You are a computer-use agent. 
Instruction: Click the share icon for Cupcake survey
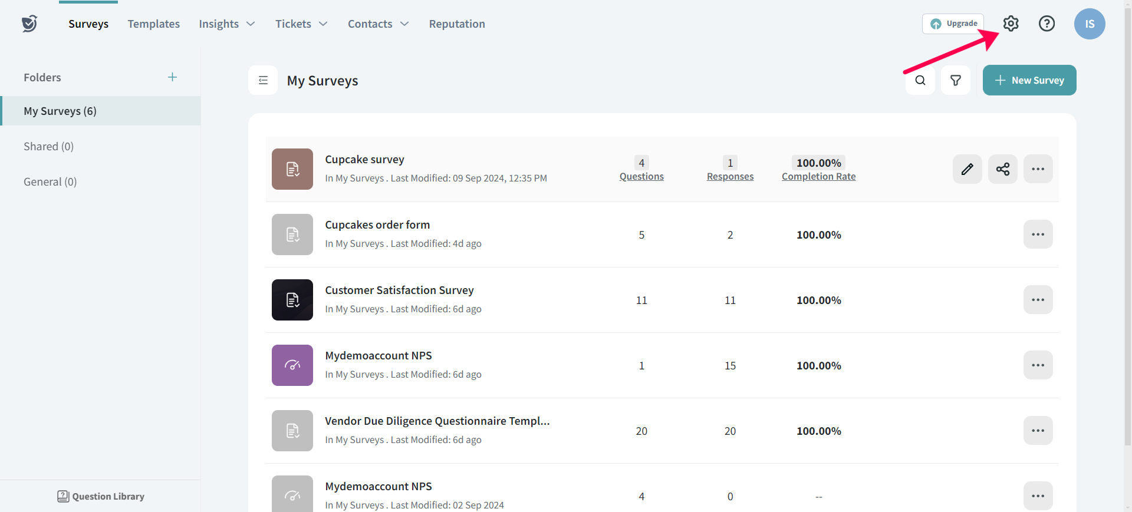point(1002,170)
